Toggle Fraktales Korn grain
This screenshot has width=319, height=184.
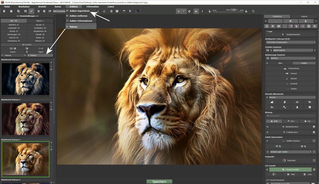click(x=290, y=132)
